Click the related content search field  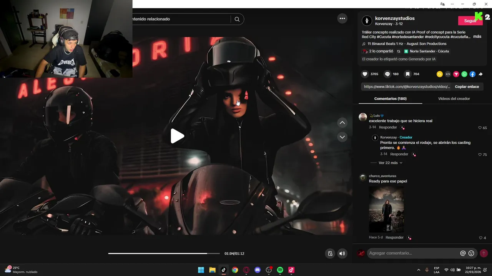[x=181, y=19]
